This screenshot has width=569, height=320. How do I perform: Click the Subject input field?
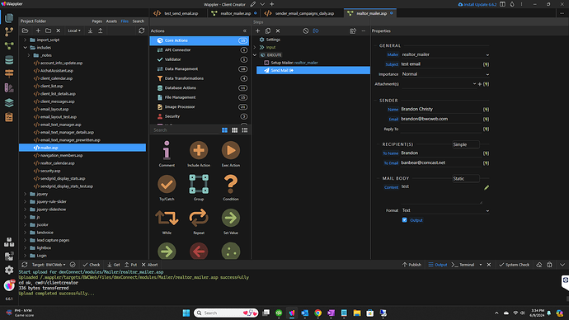point(441,64)
